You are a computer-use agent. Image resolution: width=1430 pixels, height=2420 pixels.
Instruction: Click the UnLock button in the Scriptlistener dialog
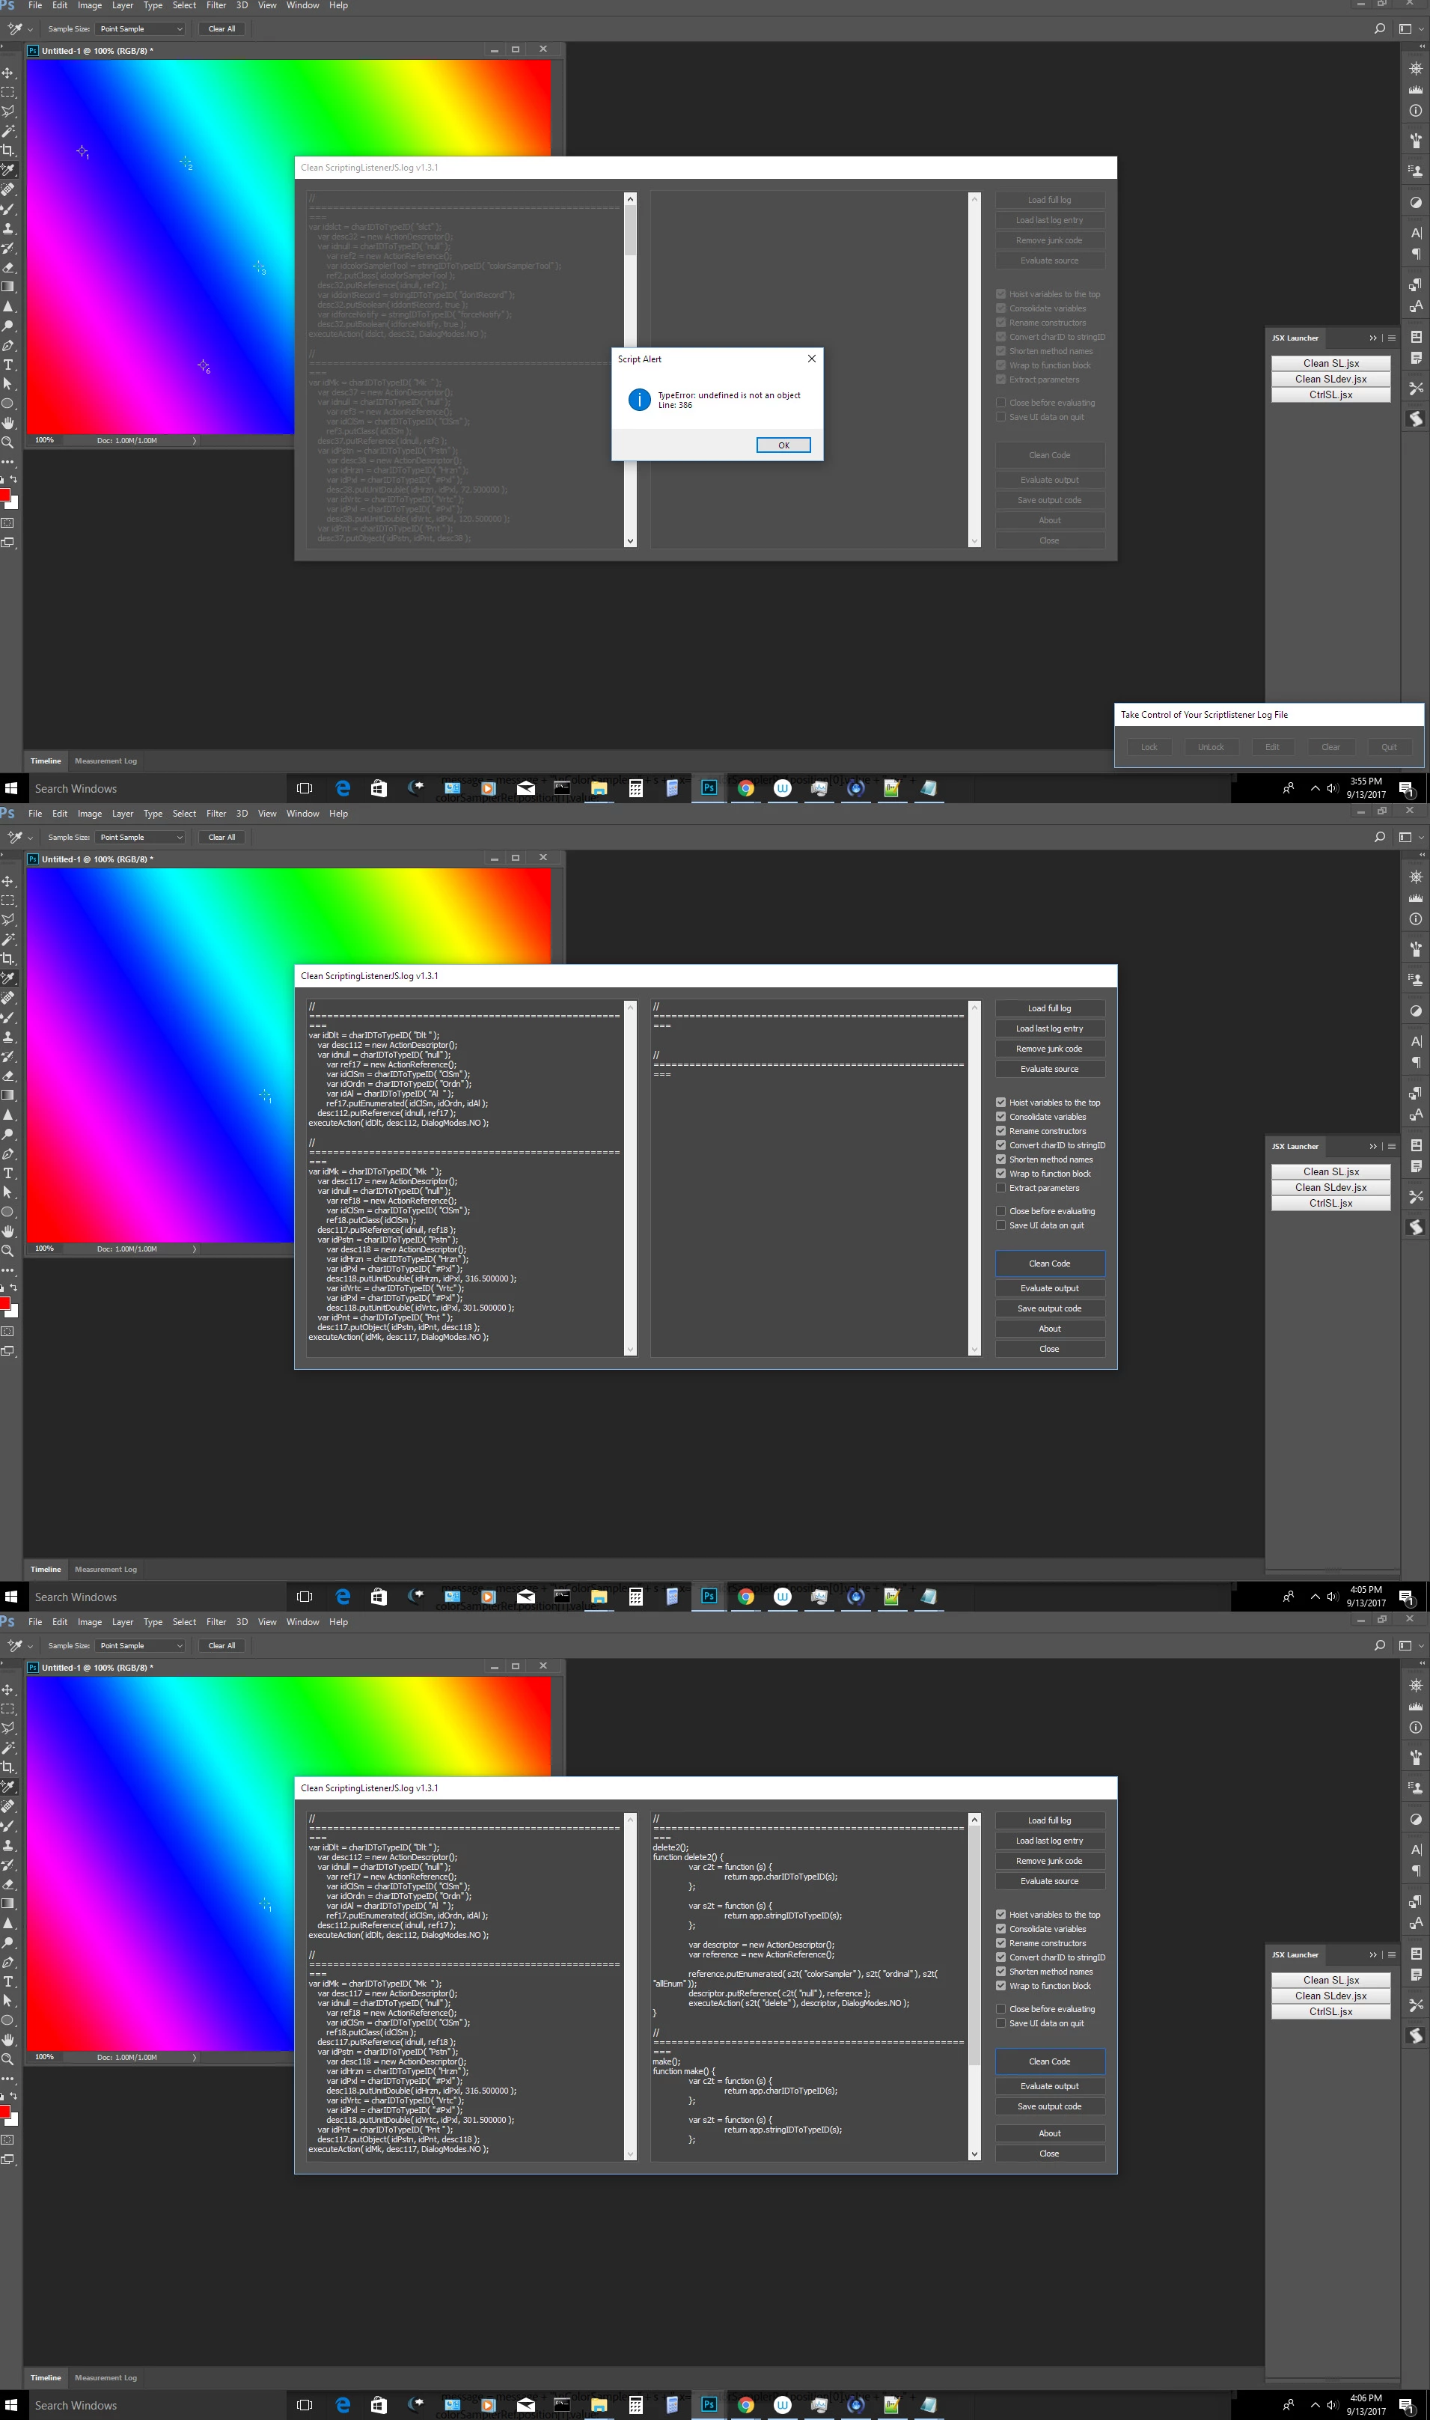1210,747
